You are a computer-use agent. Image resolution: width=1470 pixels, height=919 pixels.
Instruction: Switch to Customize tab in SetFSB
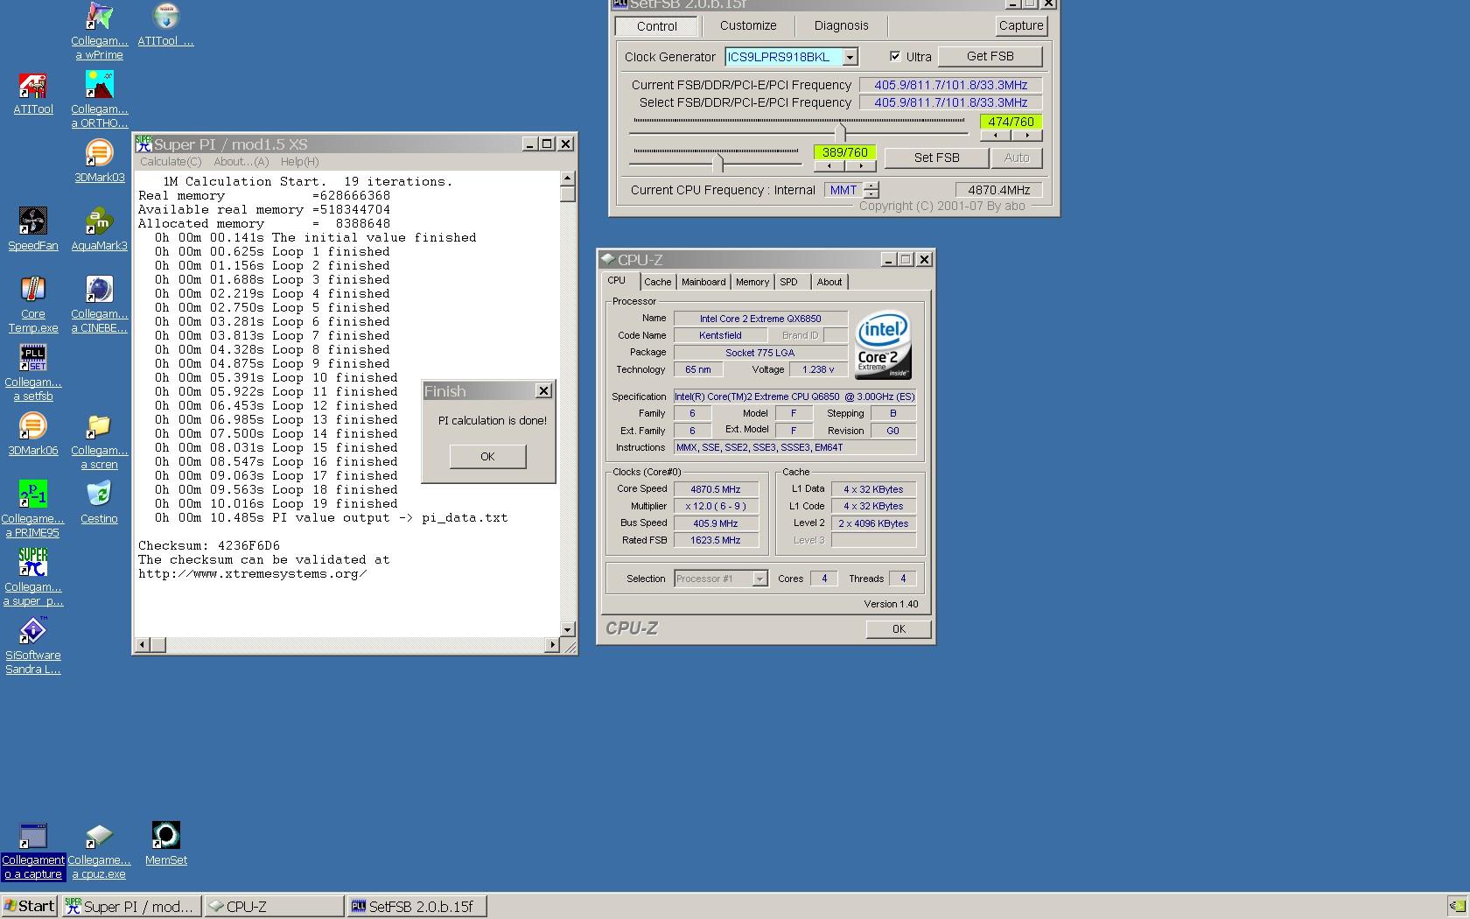click(748, 25)
